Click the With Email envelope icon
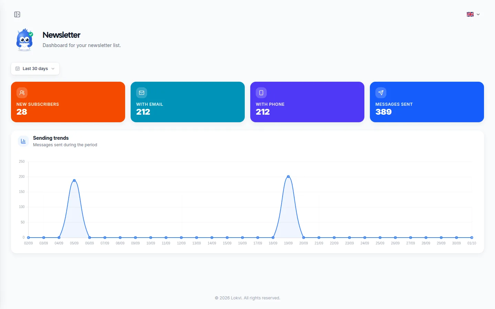 point(142,93)
